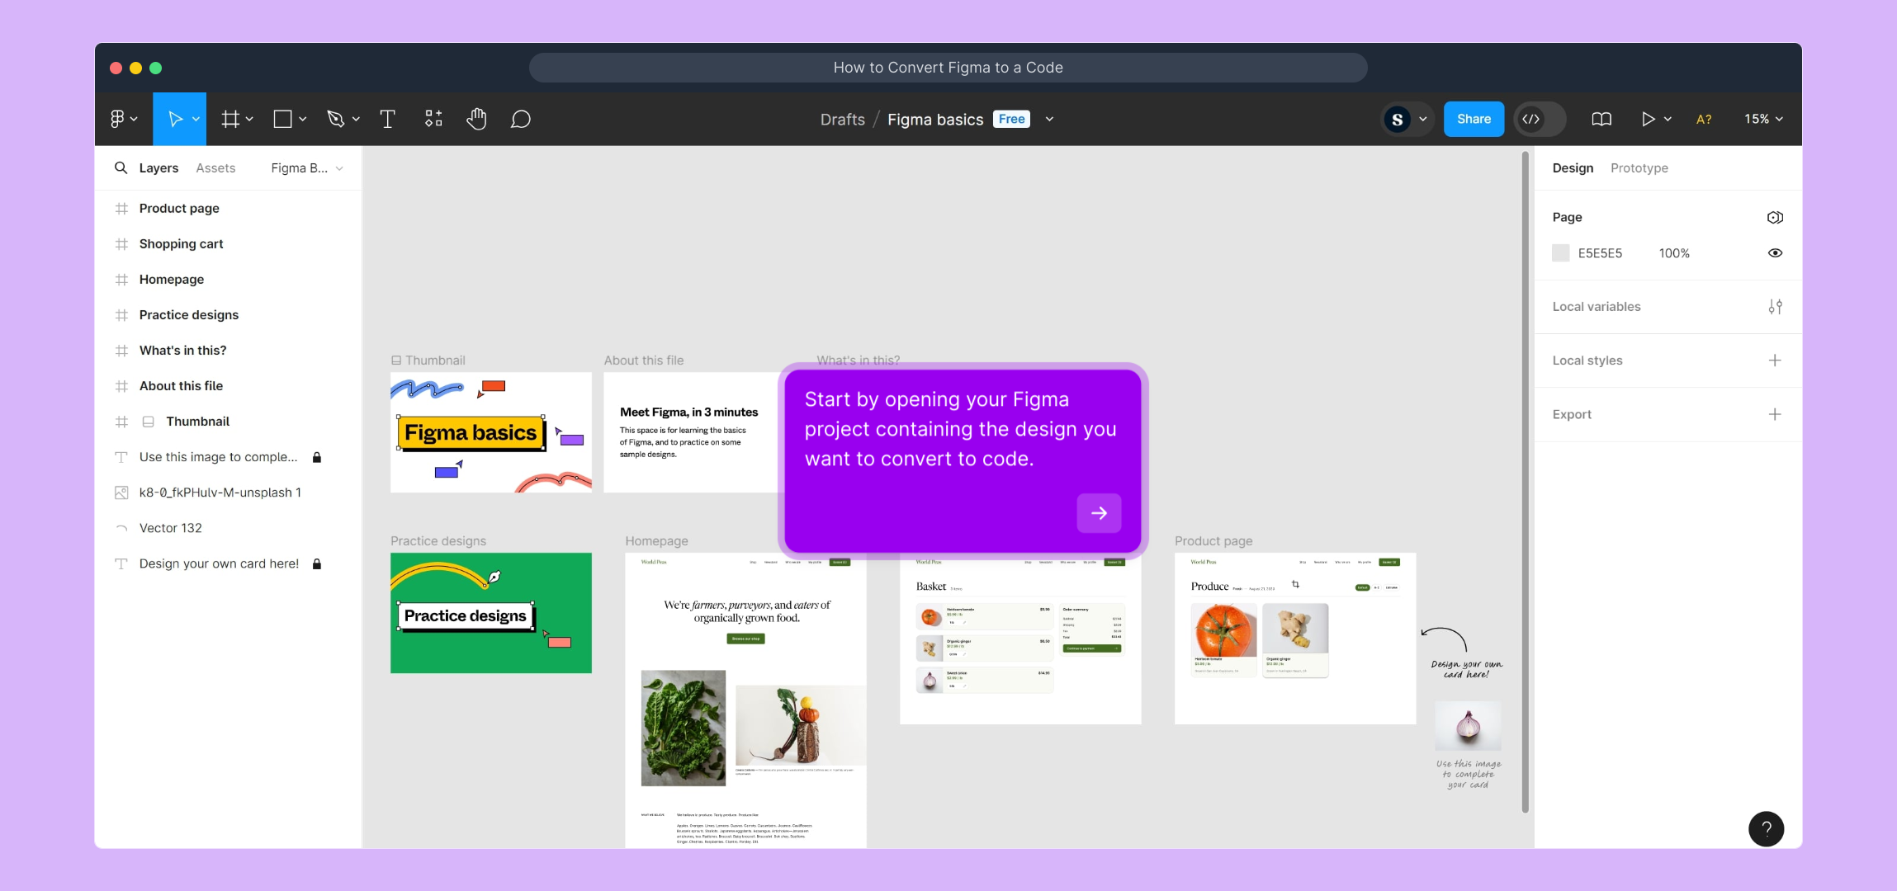This screenshot has height=891, width=1897.
Task: Click the Present play icon
Action: [x=1647, y=119]
